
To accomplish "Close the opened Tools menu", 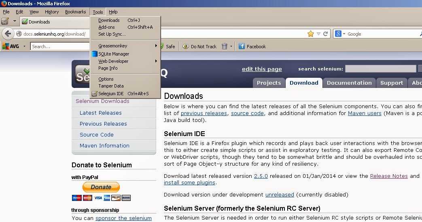I will point(98,12).
